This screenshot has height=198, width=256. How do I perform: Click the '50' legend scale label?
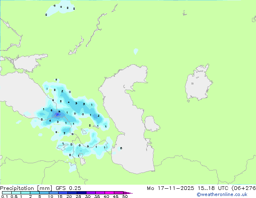[x=125, y=196]
